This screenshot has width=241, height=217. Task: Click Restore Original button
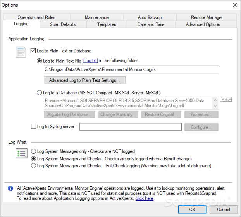[161, 115]
